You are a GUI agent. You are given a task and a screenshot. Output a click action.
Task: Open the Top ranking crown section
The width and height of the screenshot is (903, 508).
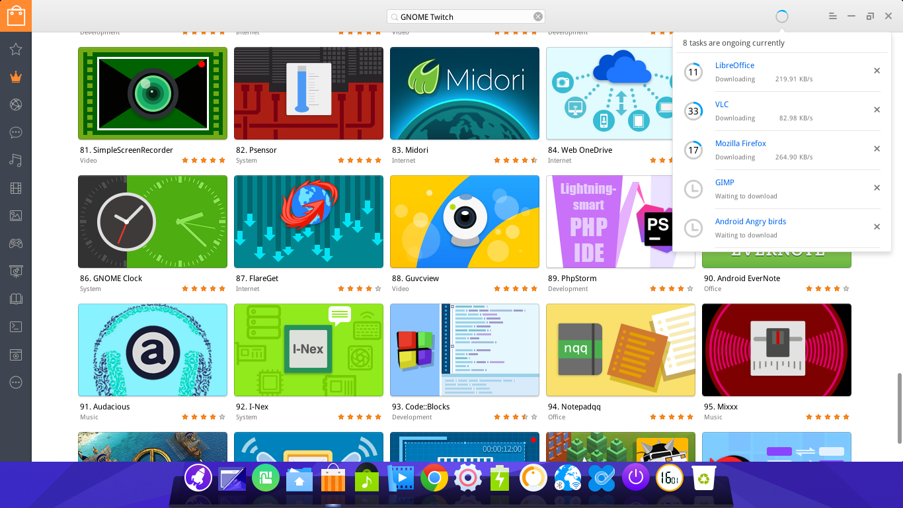(x=16, y=77)
